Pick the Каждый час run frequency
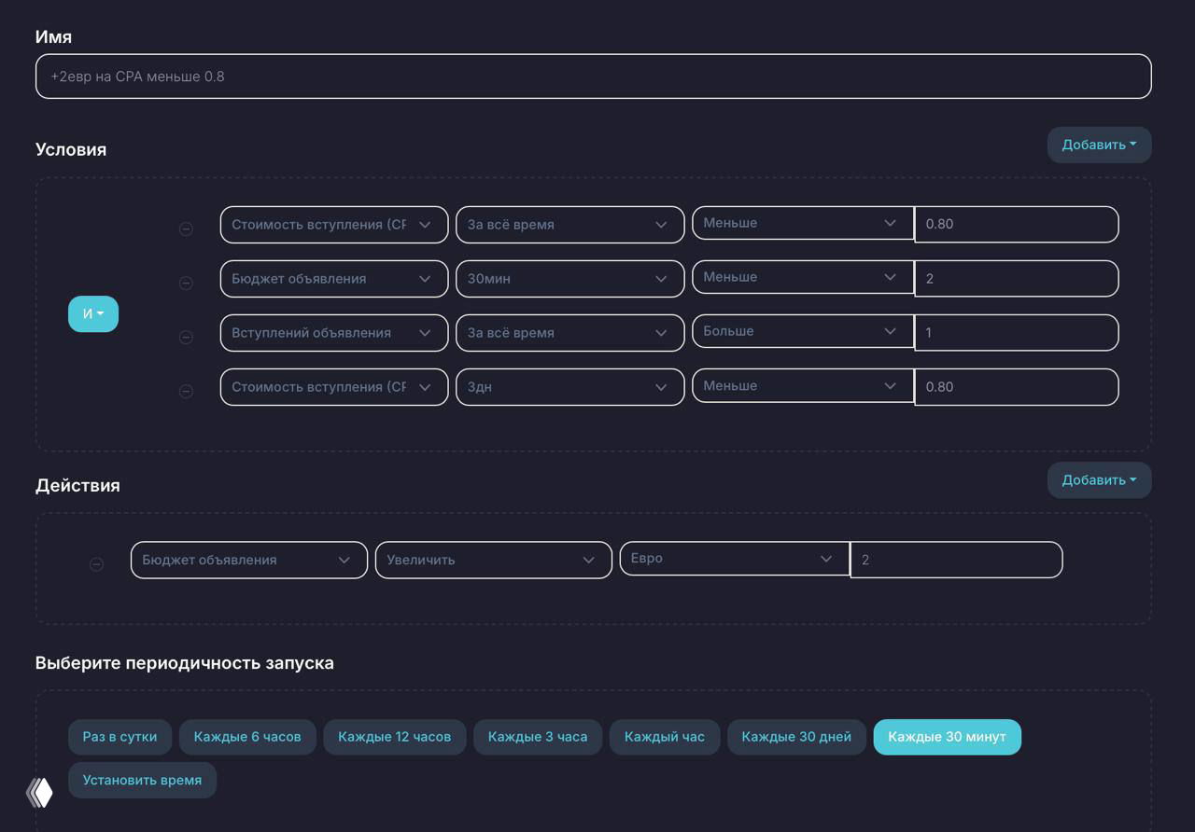This screenshot has height=832, width=1195. [x=664, y=737]
